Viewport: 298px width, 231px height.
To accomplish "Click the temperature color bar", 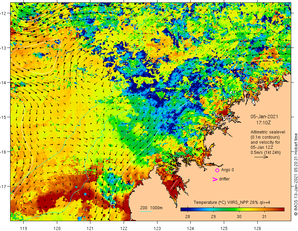I will [x=232, y=210].
